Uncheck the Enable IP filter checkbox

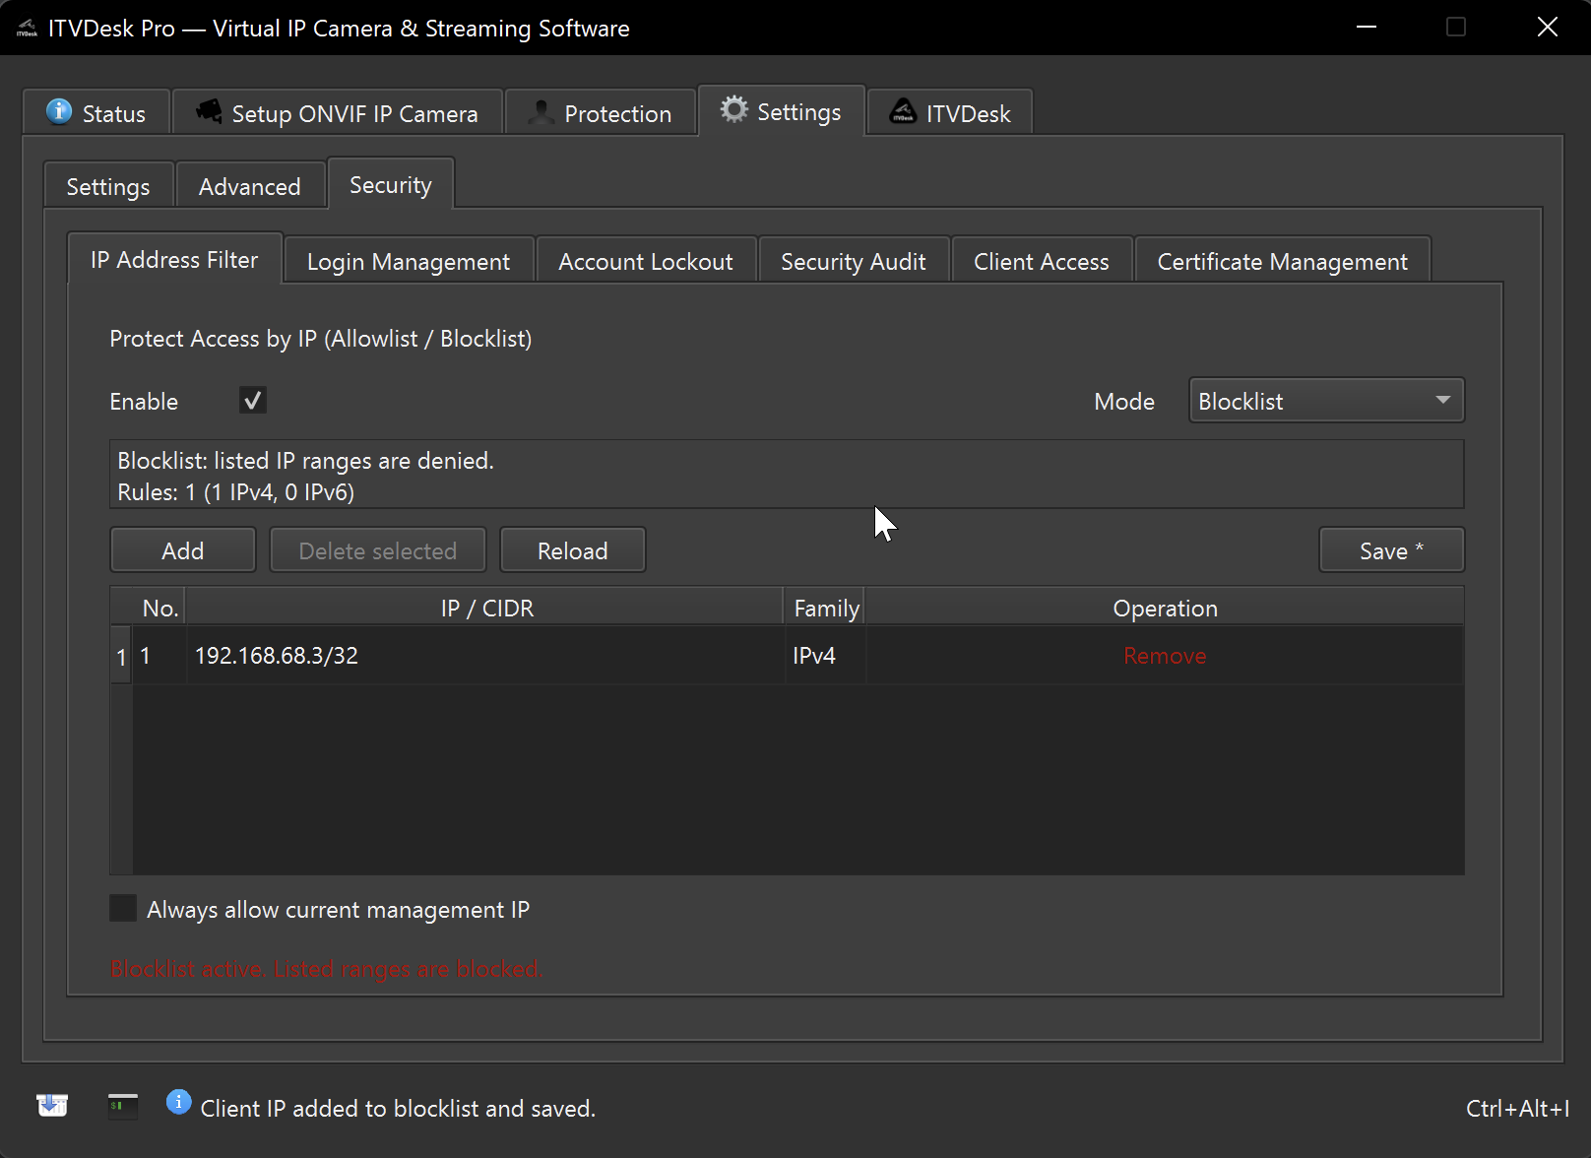click(x=253, y=401)
